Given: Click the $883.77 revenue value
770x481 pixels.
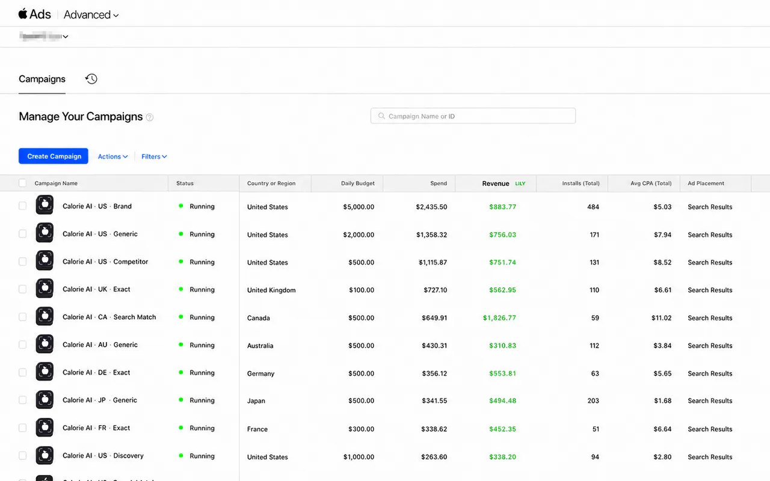Looking at the screenshot, I should click(x=503, y=207).
